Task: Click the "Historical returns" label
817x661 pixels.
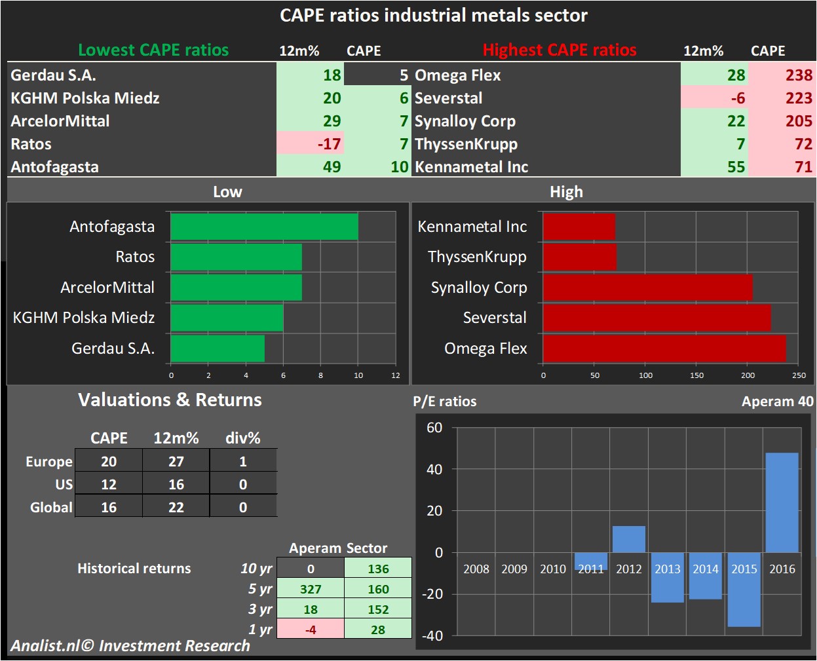Action: [x=134, y=569]
